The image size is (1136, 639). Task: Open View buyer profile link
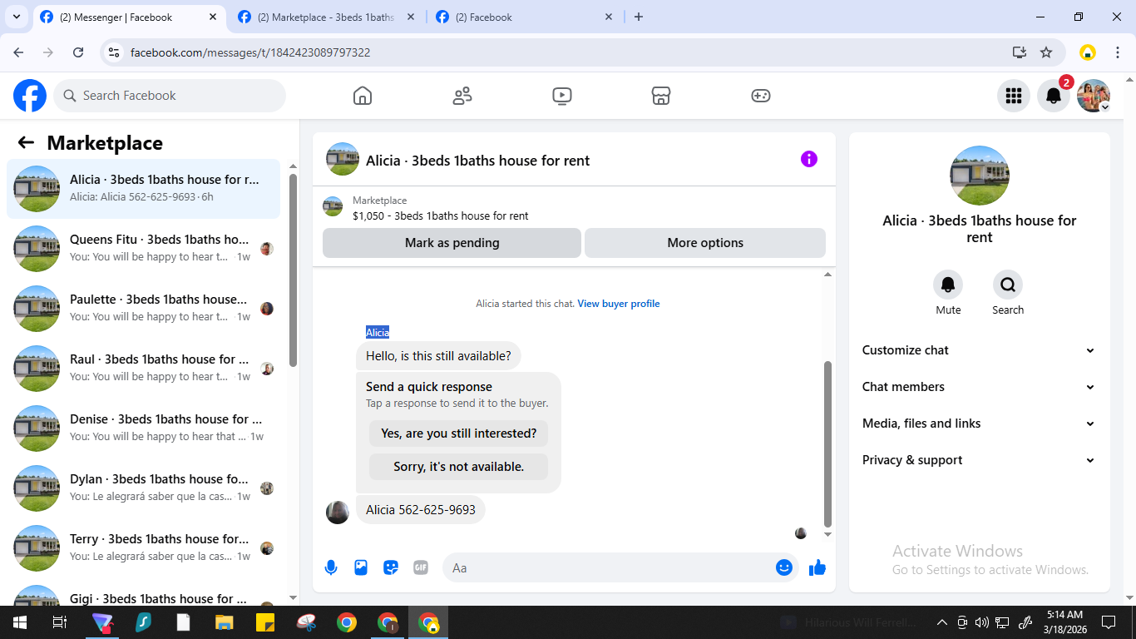pyautogui.click(x=619, y=304)
